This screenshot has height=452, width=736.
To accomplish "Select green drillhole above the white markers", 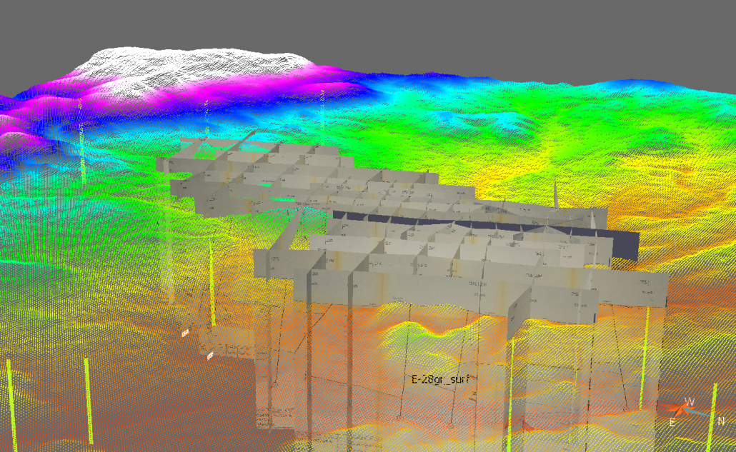I will pyautogui.click(x=212, y=286).
